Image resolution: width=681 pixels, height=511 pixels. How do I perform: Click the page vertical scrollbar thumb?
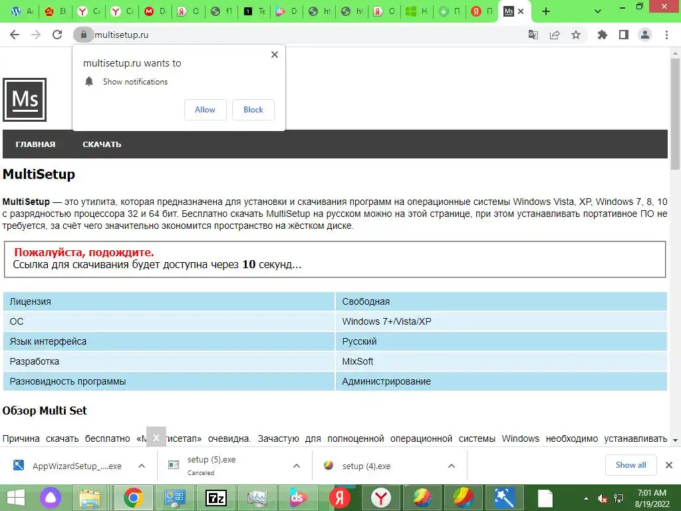click(x=675, y=114)
